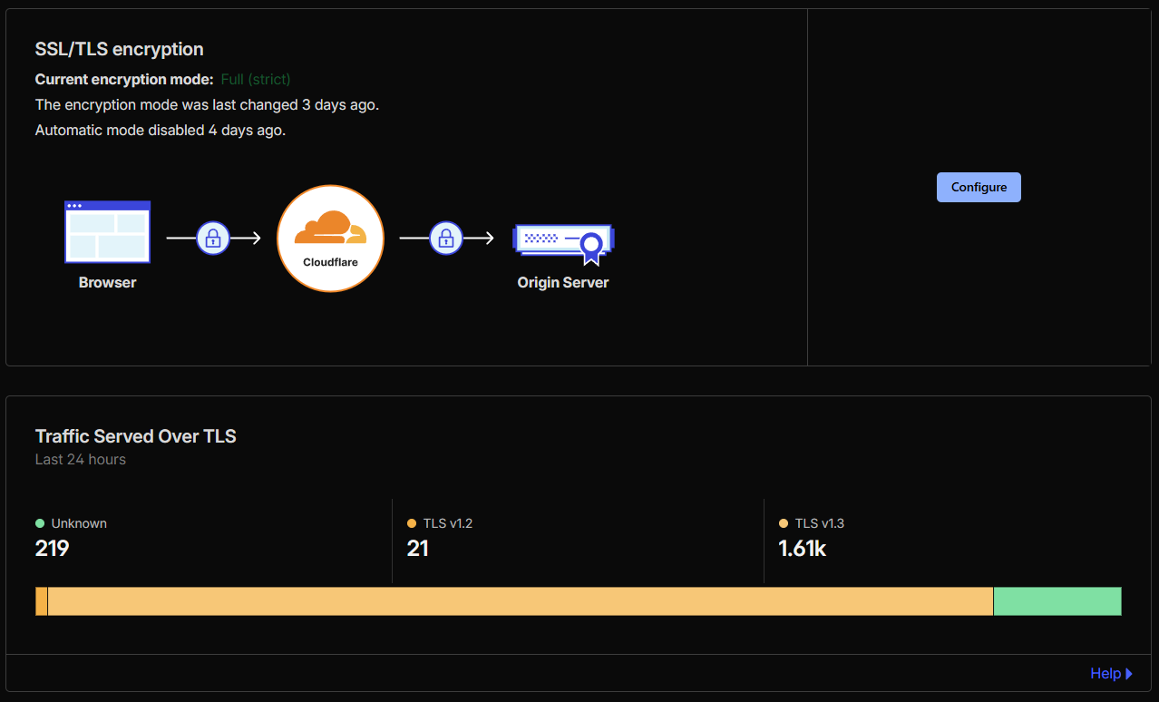Click the Unknown count value 219
The height and width of the screenshot is (702, 1159).
[53, 549]
